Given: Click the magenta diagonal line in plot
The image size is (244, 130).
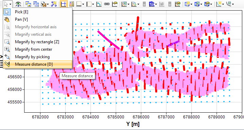Looking at the screenshot, I should pos(109,40).
